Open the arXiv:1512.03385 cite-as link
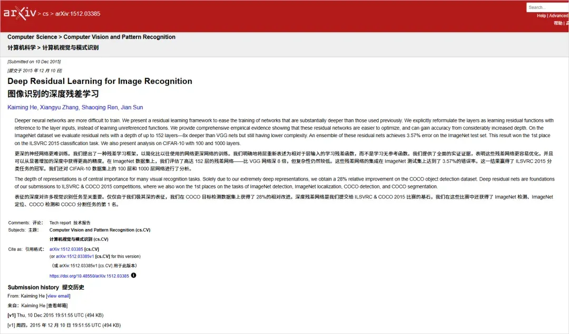 [x=66, y=250]
